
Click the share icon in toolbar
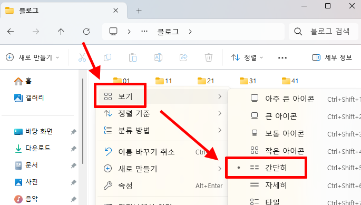[183, 57]
